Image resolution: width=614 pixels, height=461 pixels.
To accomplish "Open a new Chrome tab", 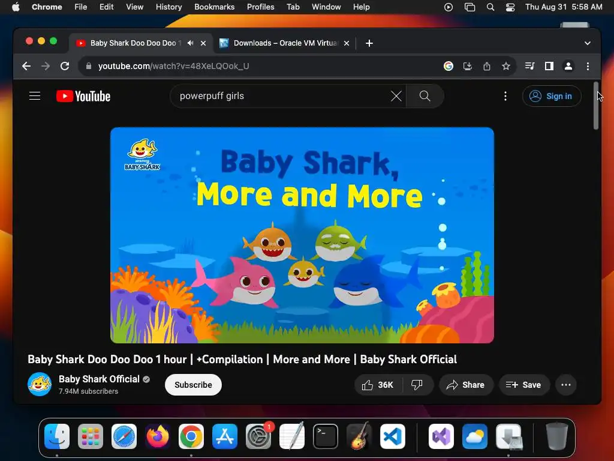I will tap(369, 43).
